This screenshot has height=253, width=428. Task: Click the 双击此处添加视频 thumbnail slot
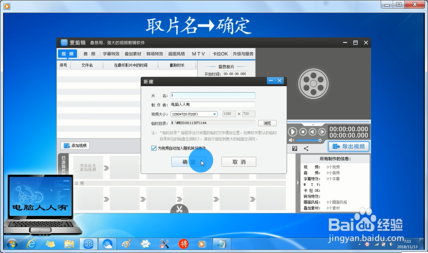click(x=88, y=168)
